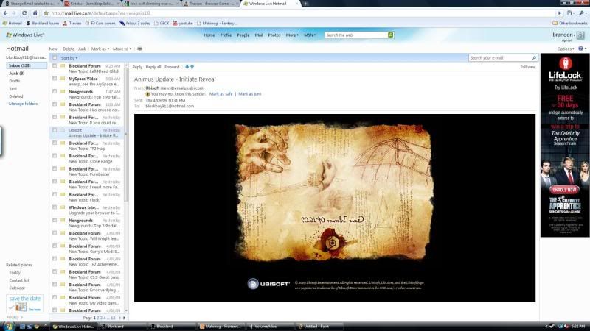
Task: Check the Left4Dead Glitch message checkbox
Action: click(55, 65)
